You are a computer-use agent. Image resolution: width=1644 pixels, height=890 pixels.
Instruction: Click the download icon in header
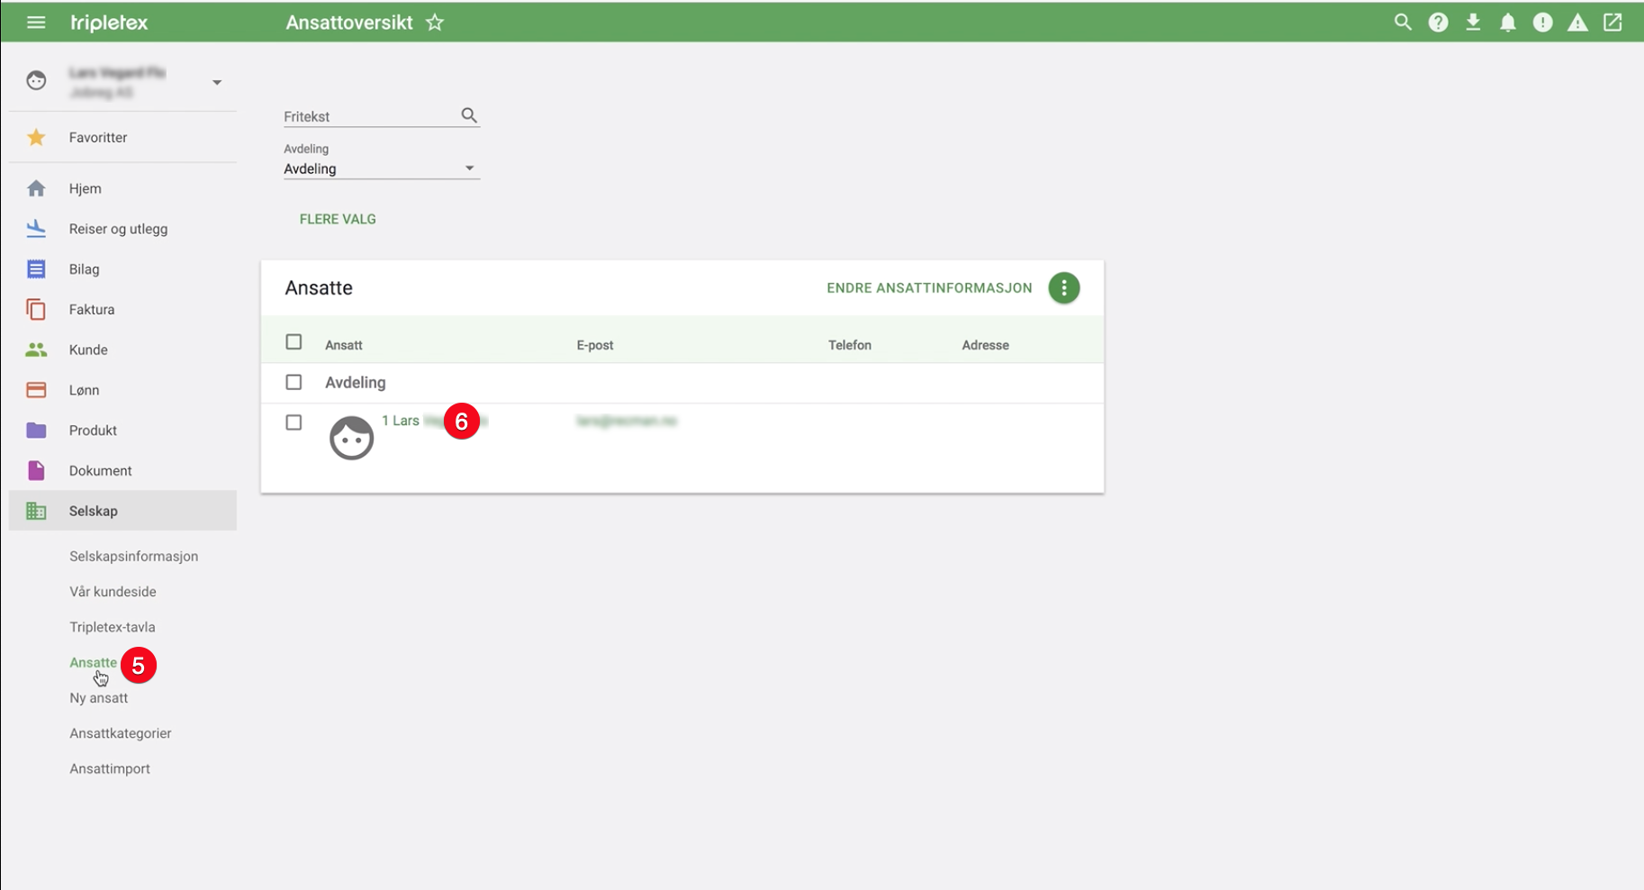1473,23
